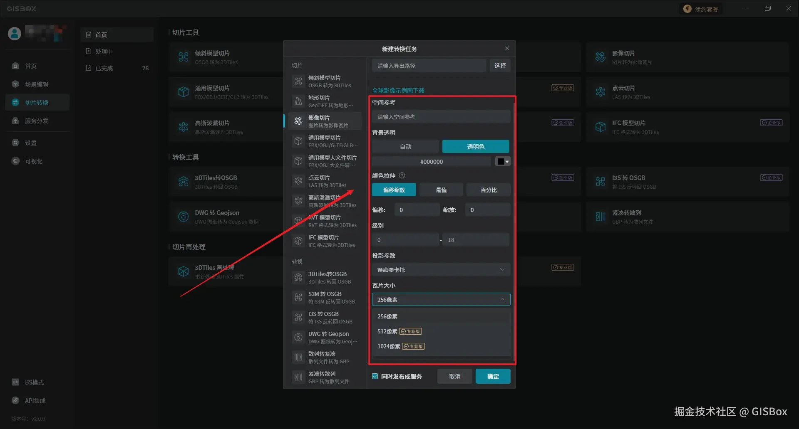Click the 选择 export path button
The image size is (799, 429).
[500, 66]
